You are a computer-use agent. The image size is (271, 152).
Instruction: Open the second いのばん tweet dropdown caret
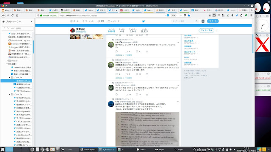pos(178,63)
